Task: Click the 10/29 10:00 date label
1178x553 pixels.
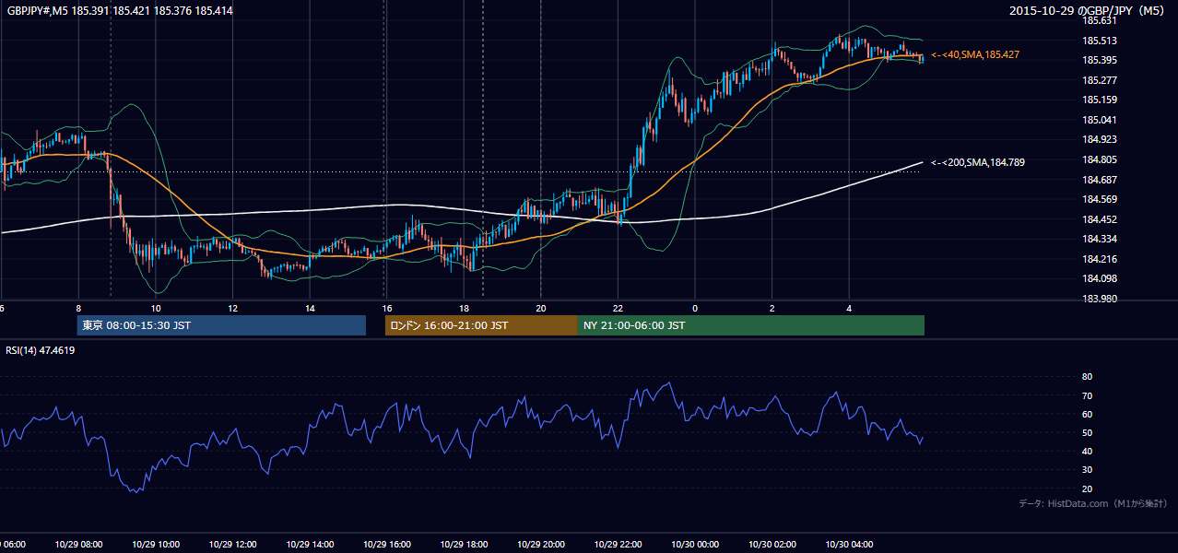Action: tap(156, 545)
